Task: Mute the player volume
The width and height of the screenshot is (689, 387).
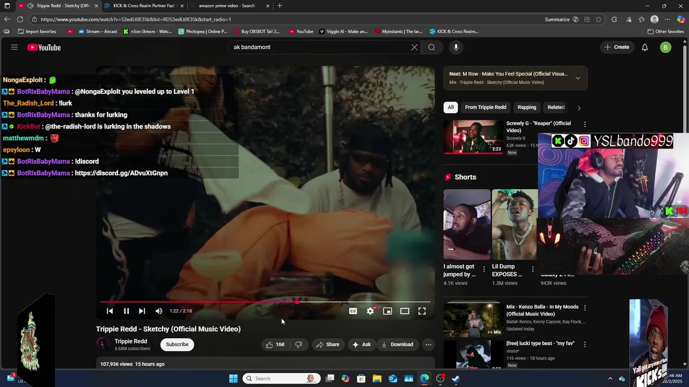Action: (x=159, y=311)
